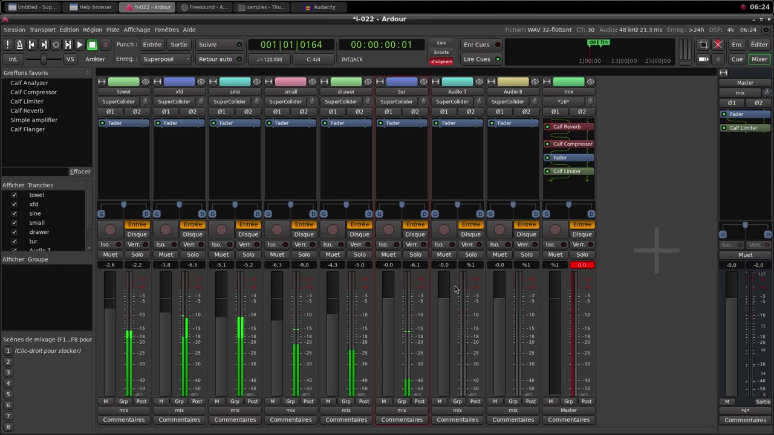
Task: Click gain fader of towel strip
Action: tap(109, 333)
